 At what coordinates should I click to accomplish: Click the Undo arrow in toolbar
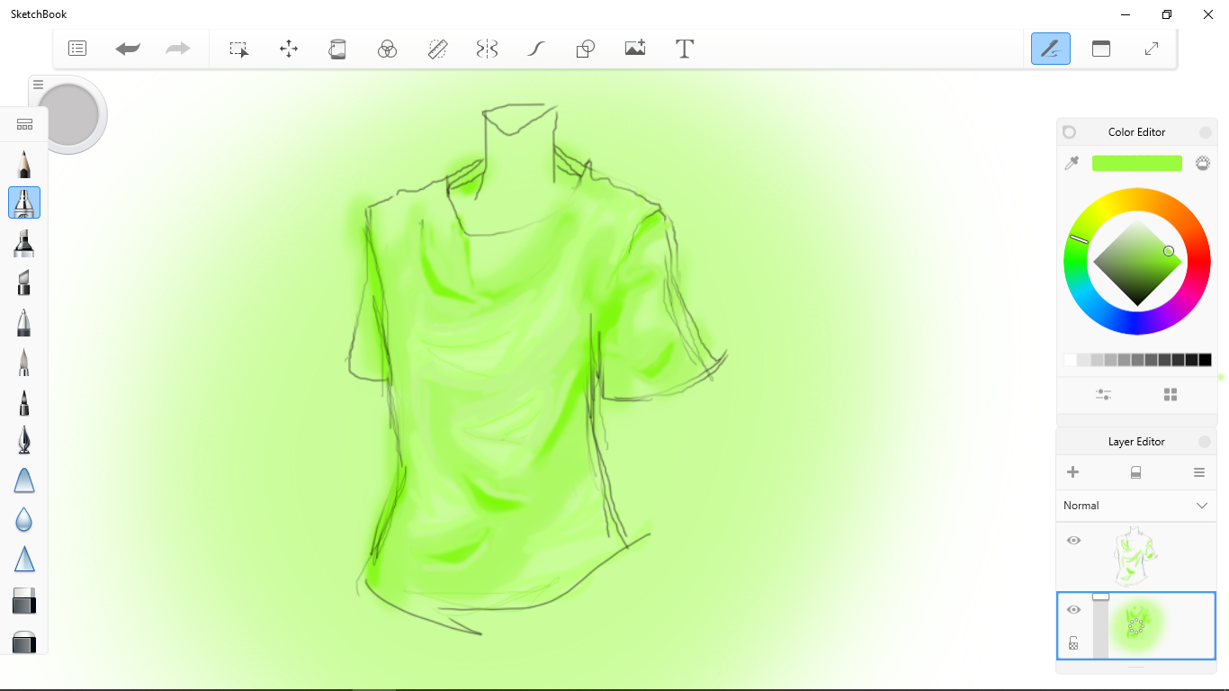[x=128, y=49]
